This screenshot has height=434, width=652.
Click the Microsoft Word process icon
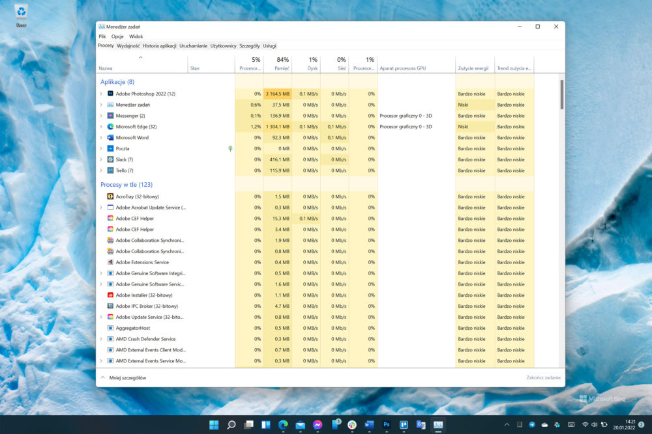(110, 137)
